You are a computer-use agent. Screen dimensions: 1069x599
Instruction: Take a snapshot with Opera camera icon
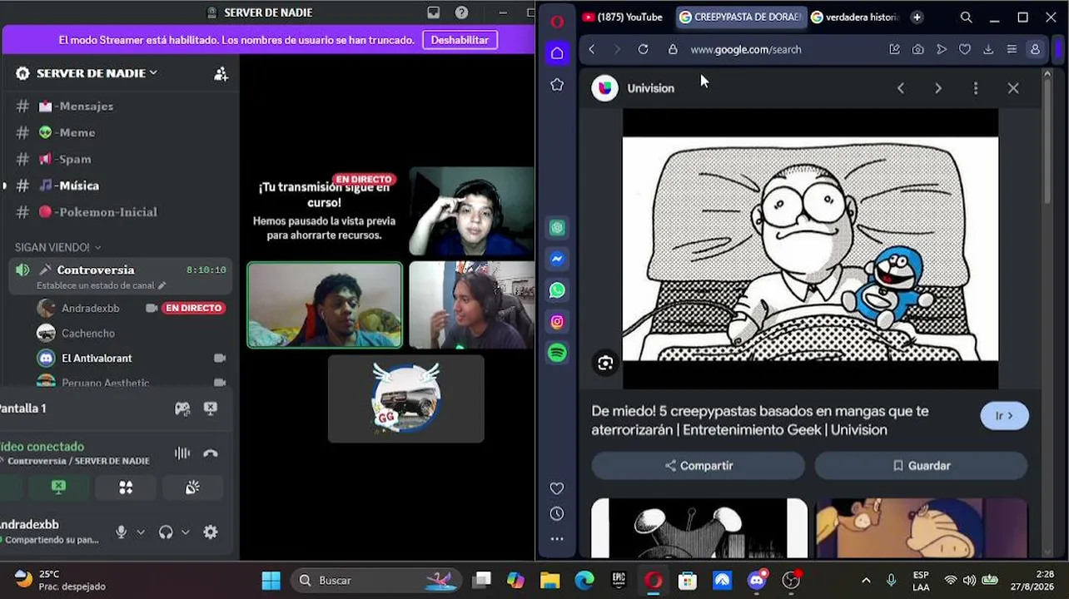tap(917, 49)
